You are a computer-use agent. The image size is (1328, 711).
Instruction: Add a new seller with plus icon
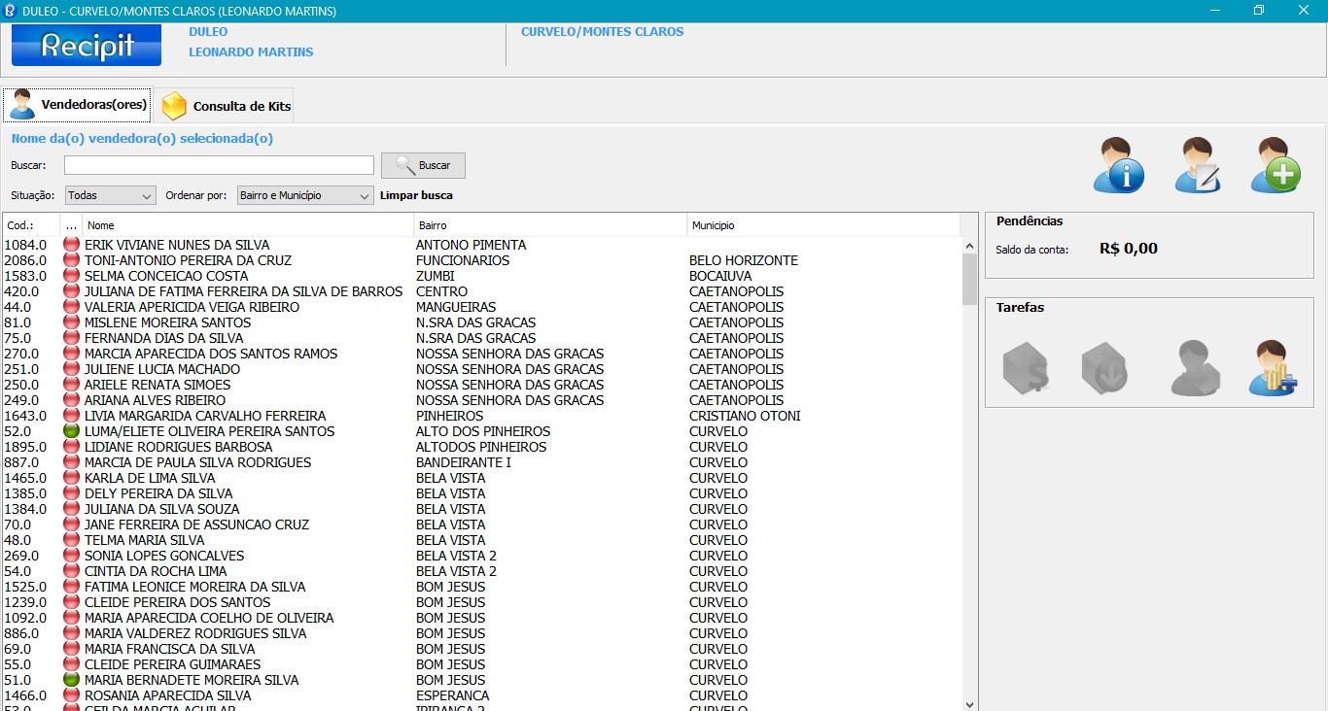(1276, 164)
